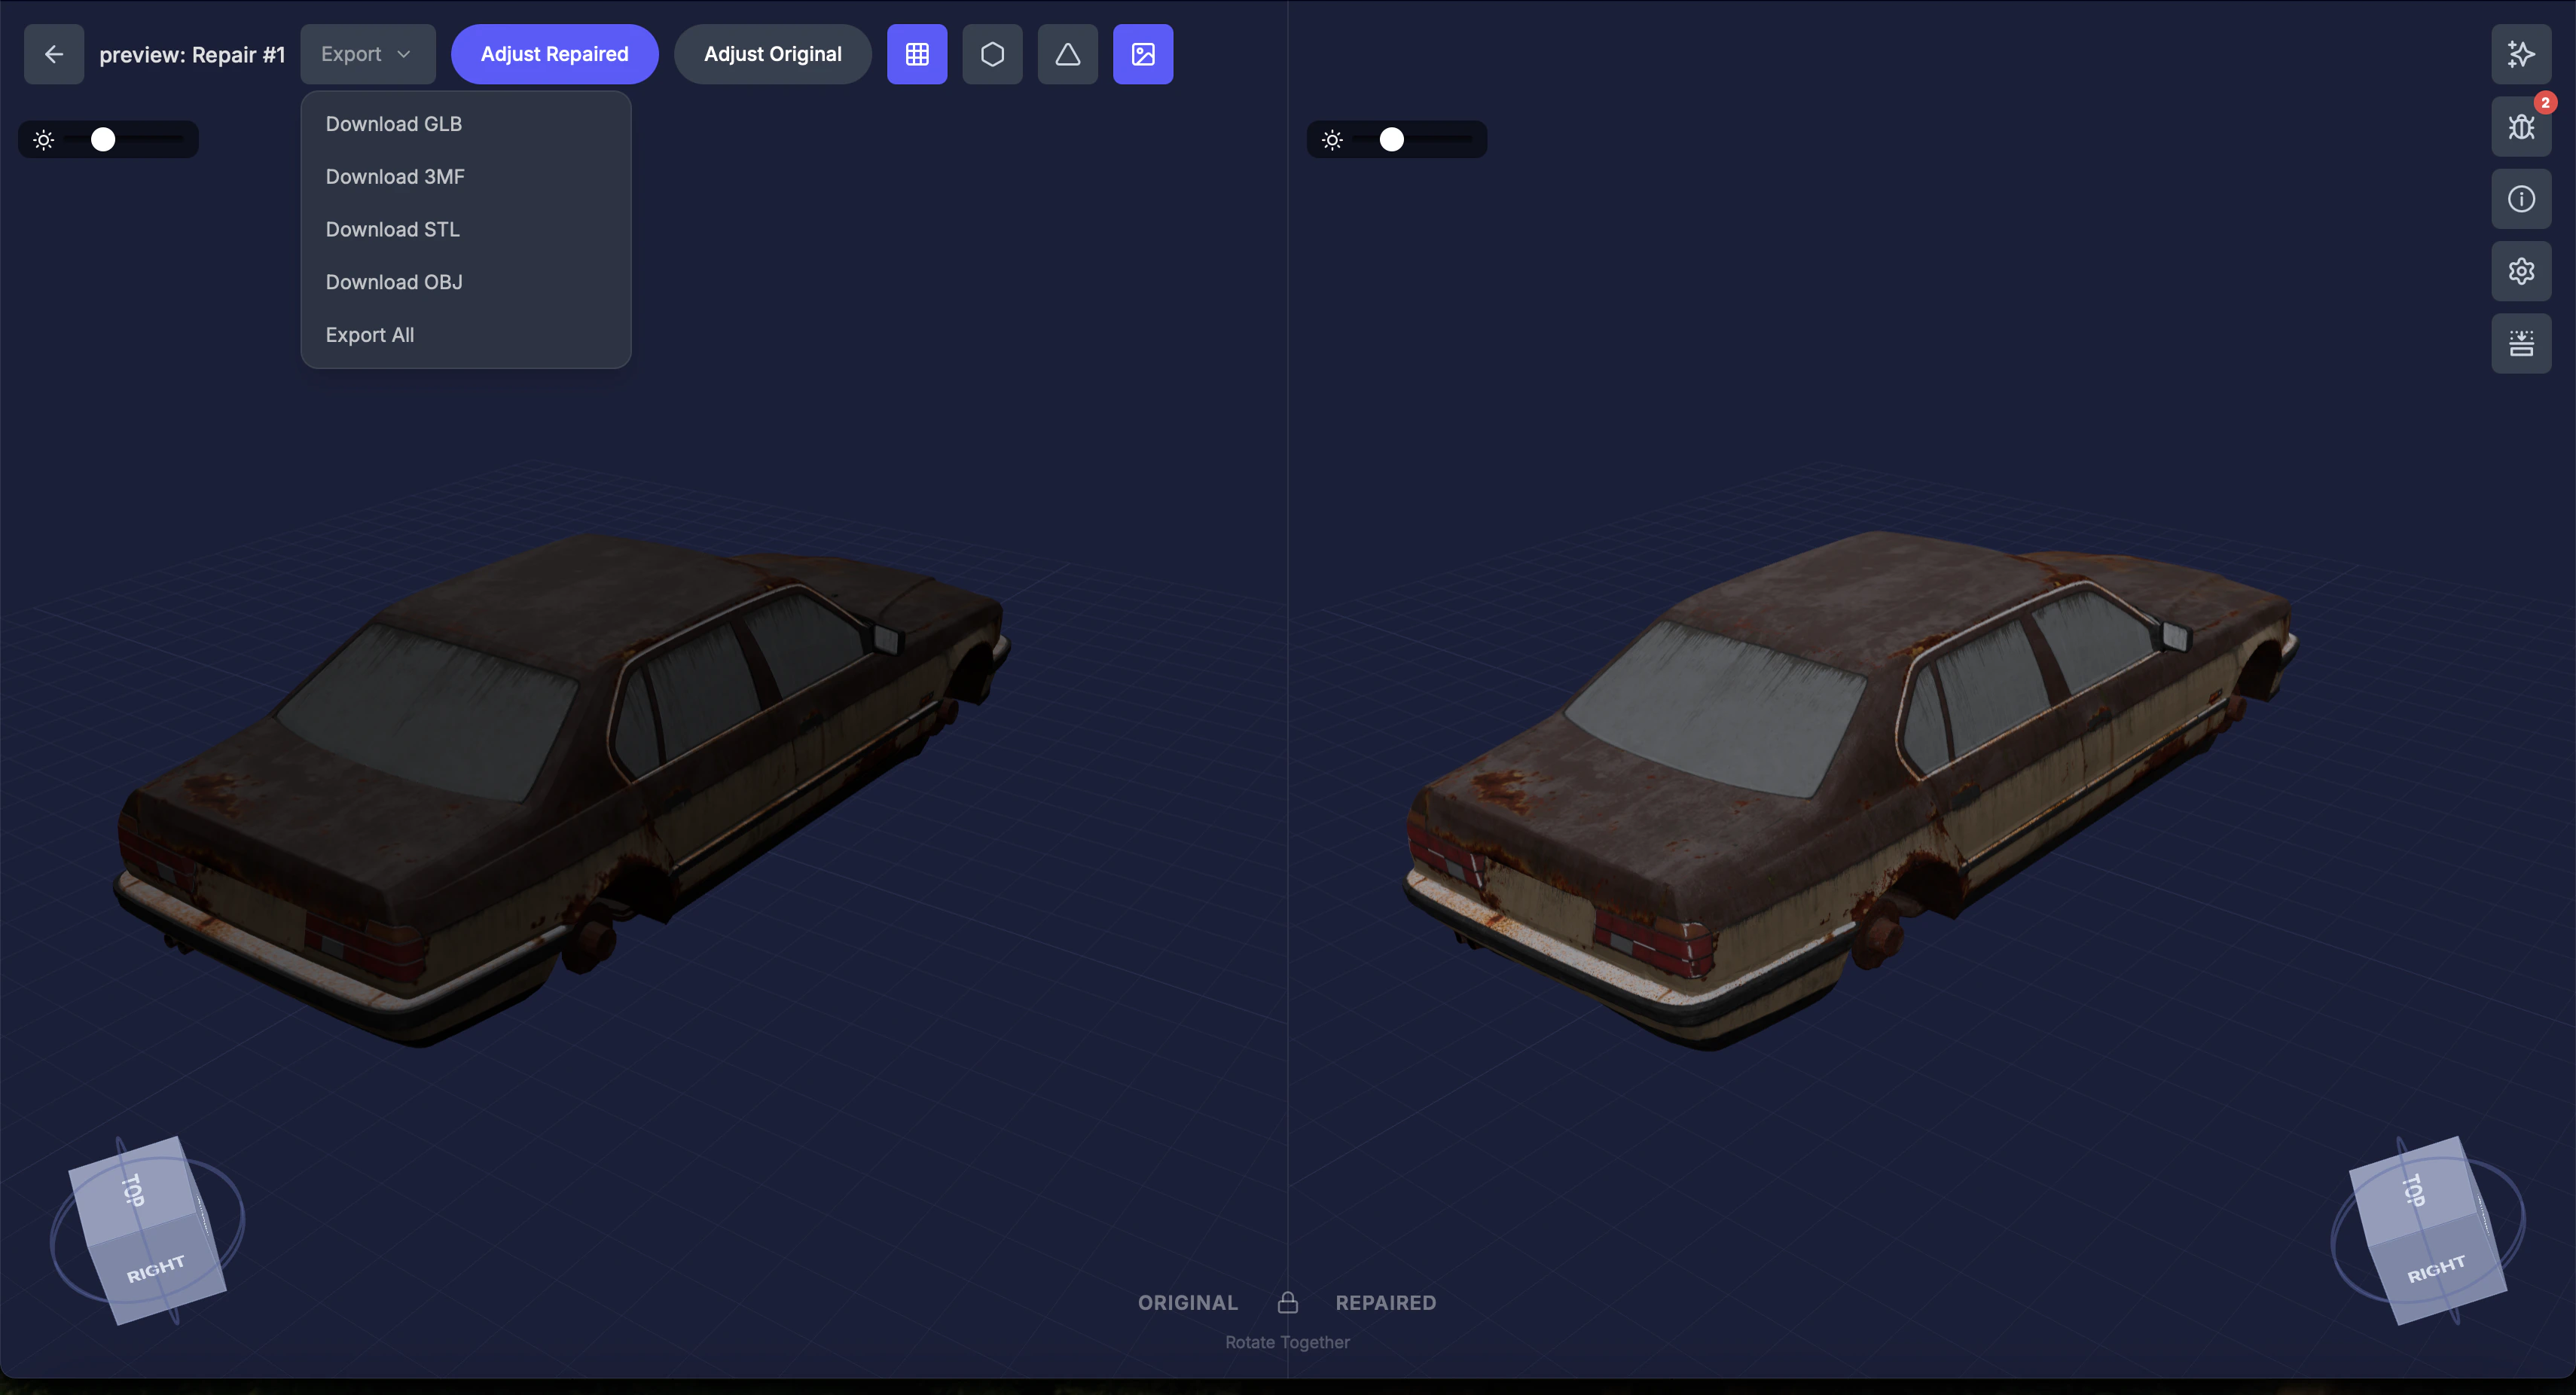The image size is (2576, 1395).
Task: Open the info circle icon
Action: click(x=2520, y=199)
